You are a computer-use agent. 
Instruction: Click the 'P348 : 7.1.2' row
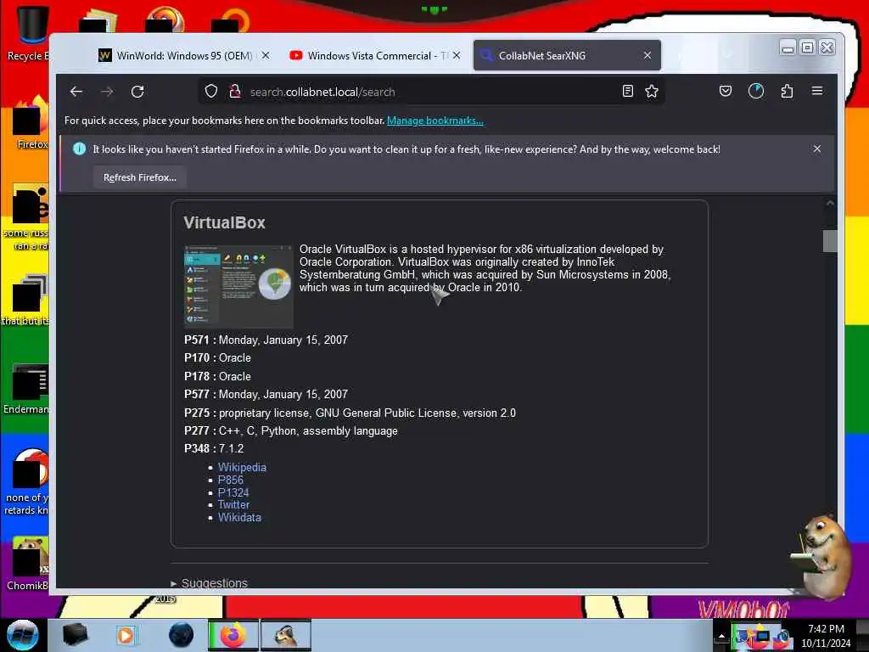tap(214, 448)
